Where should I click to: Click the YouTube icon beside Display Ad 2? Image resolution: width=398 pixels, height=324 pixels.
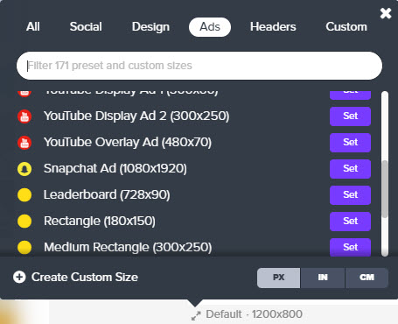(24, 116)
